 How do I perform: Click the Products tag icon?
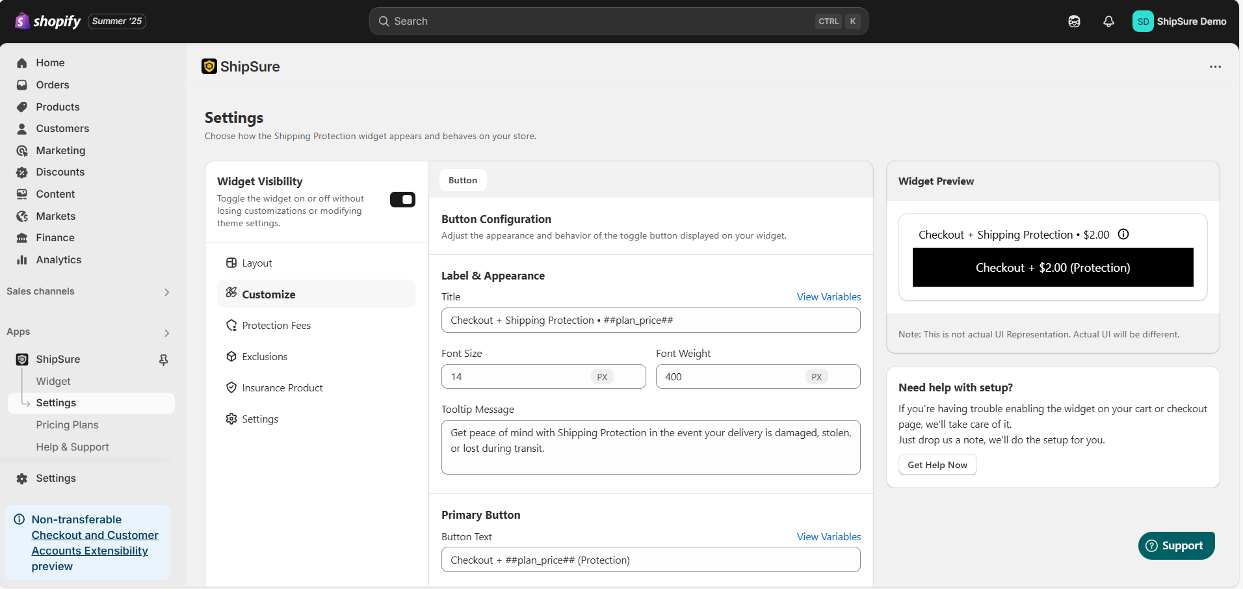coord(22,107)
